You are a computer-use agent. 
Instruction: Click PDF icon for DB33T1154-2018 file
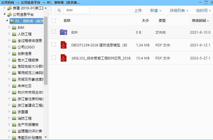point(63,45)
